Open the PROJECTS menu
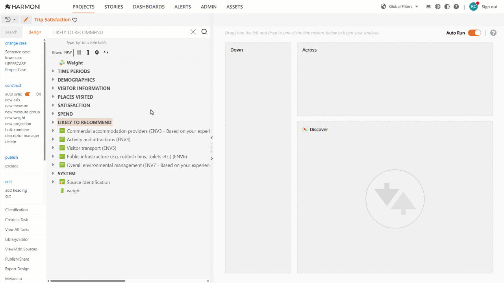 click(x=83, y=7)
